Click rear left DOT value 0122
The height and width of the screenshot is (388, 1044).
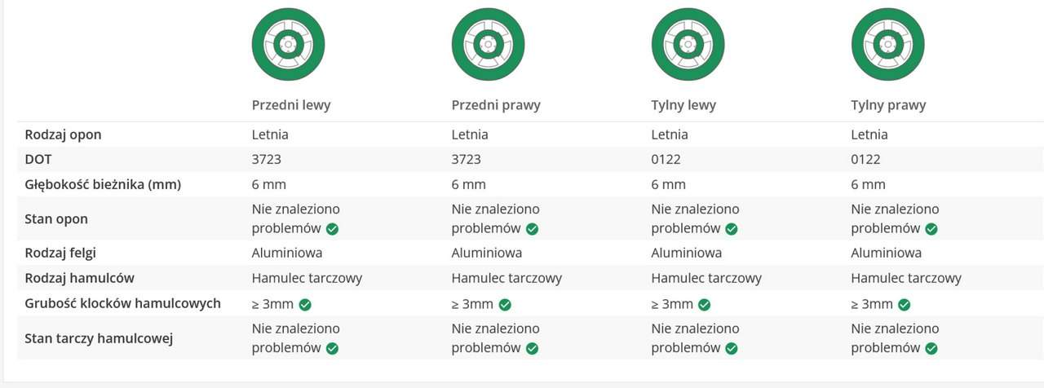pyautogui.click(x=666, y=160)
